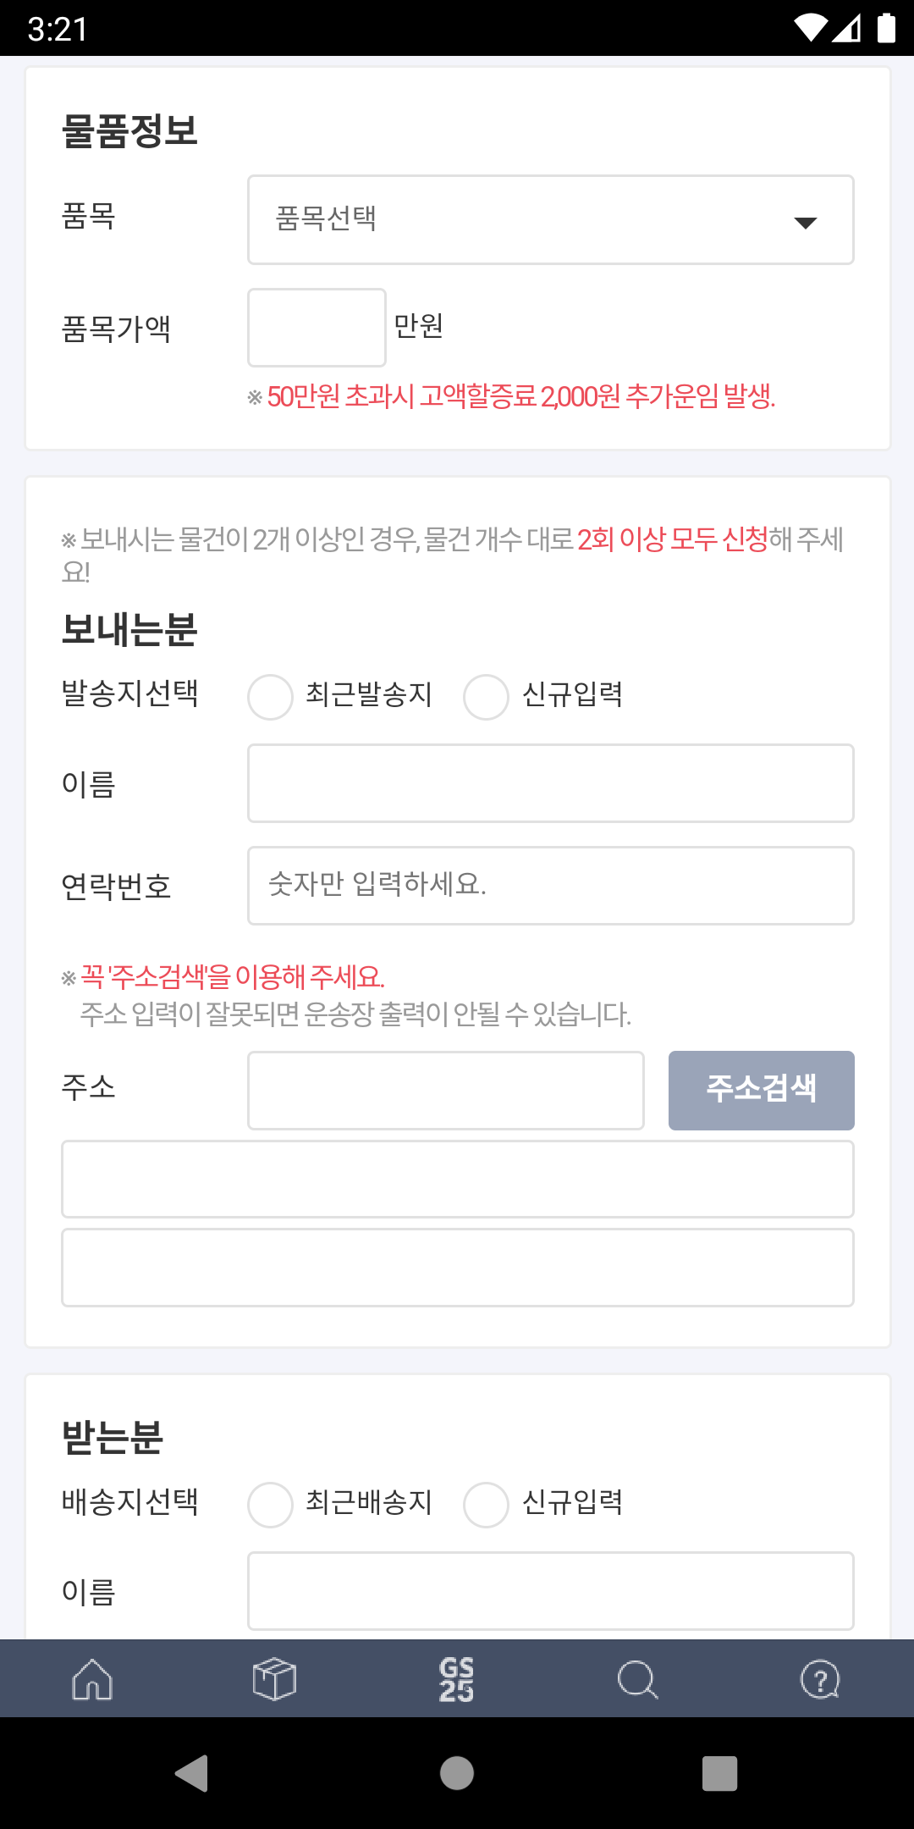Click the 주소 field beside 주소검색

coord(445,1091)
